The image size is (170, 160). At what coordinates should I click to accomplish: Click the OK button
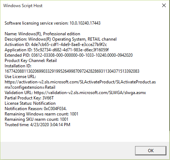coord(151,151)
